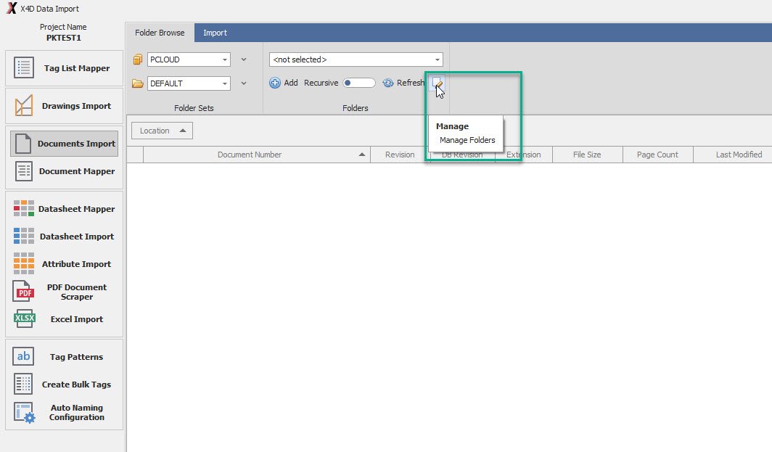Open the Excel Import tool
The height and width of the screenshot is (452, 772).
tap(64, 319)
